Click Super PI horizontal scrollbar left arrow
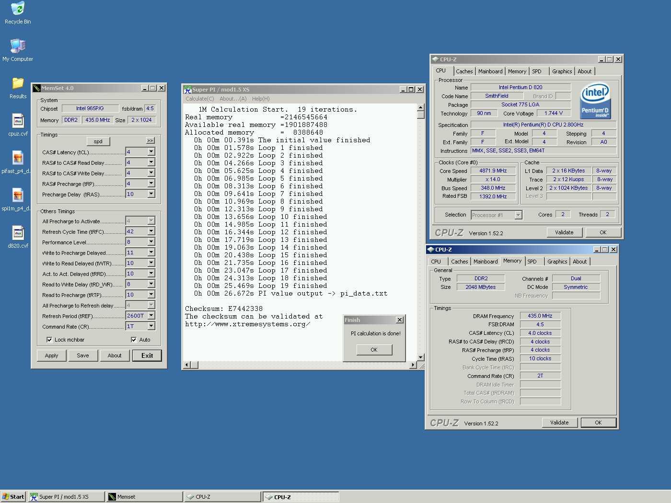 coord(187,365)
